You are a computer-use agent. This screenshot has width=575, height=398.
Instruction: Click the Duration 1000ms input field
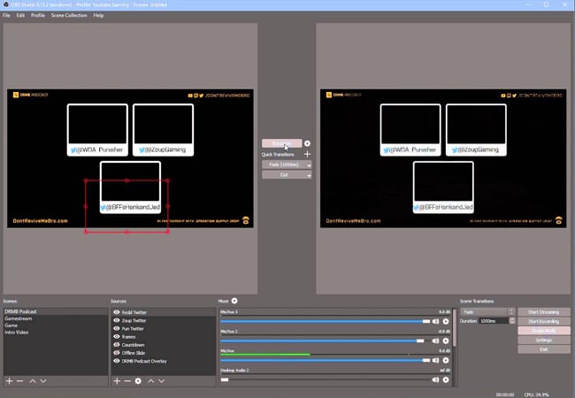[x=494, y=321]
